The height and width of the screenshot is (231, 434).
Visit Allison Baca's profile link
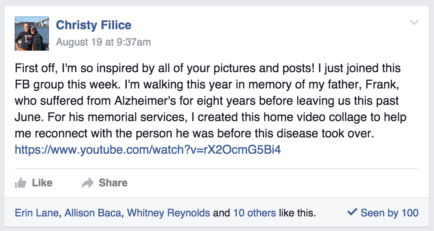click(x=92, y=213)
